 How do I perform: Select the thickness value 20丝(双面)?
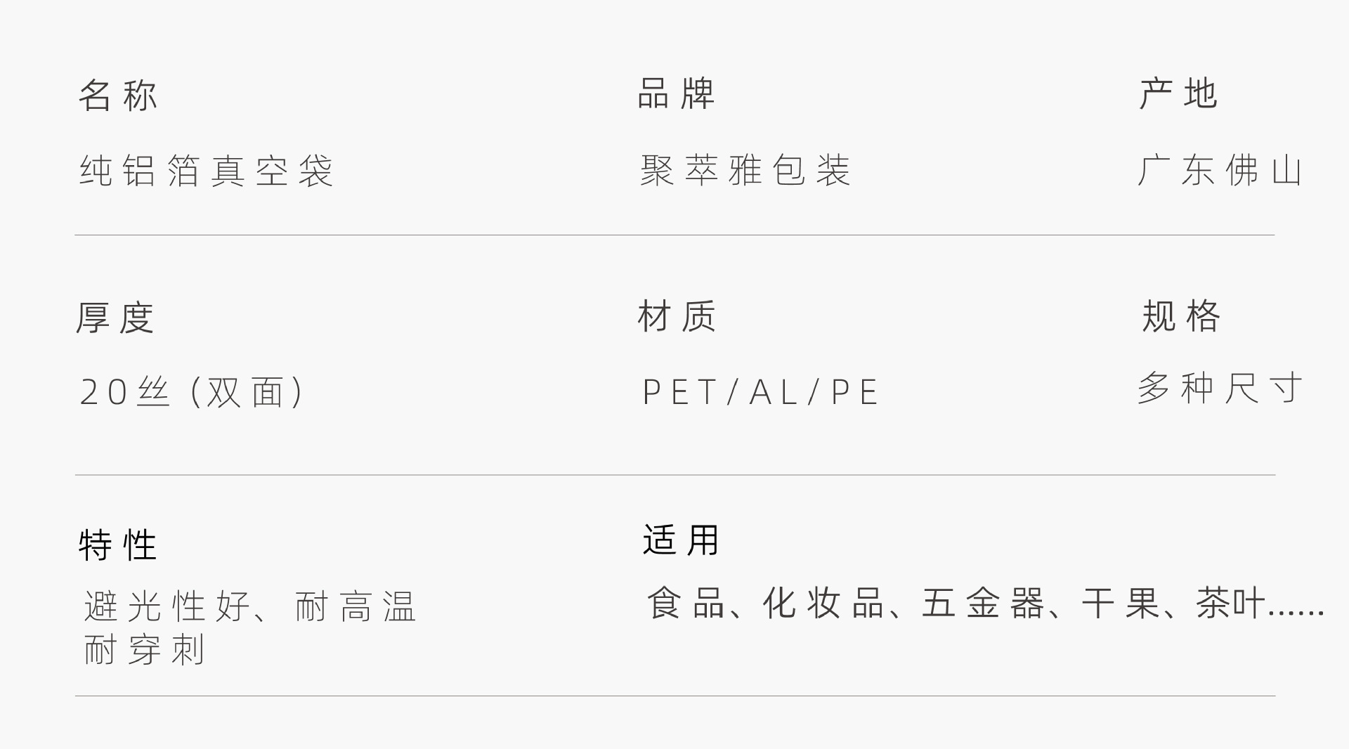click(x=193, y=392)
